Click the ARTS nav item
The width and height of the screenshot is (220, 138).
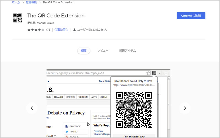(x=94, y=97)
